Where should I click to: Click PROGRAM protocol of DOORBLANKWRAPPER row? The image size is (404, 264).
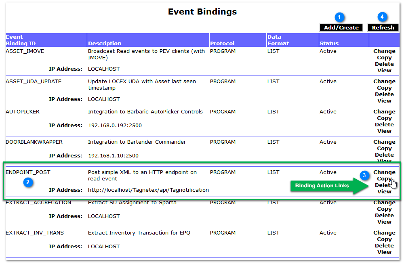tap(223, 142)
